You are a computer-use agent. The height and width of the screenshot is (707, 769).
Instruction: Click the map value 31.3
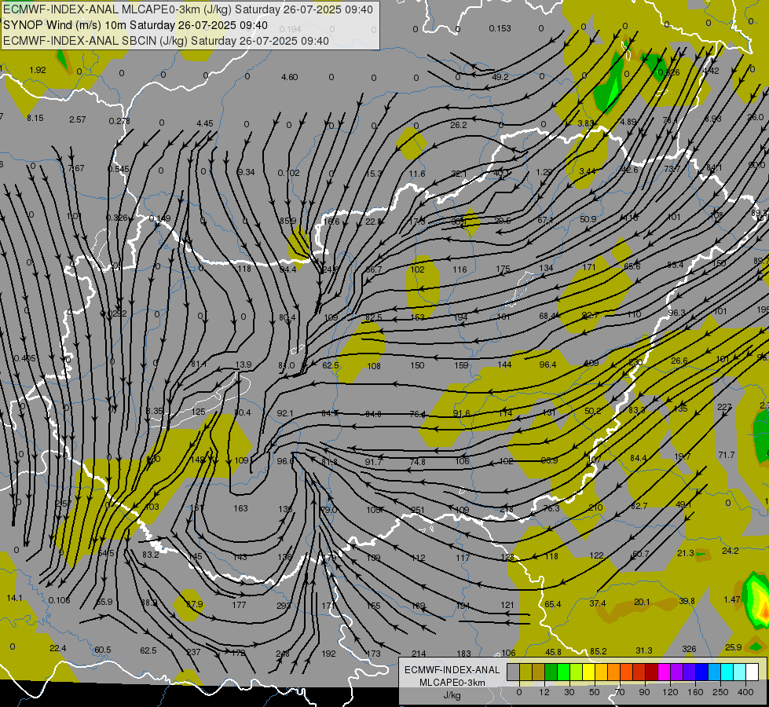tap(644, 650)
